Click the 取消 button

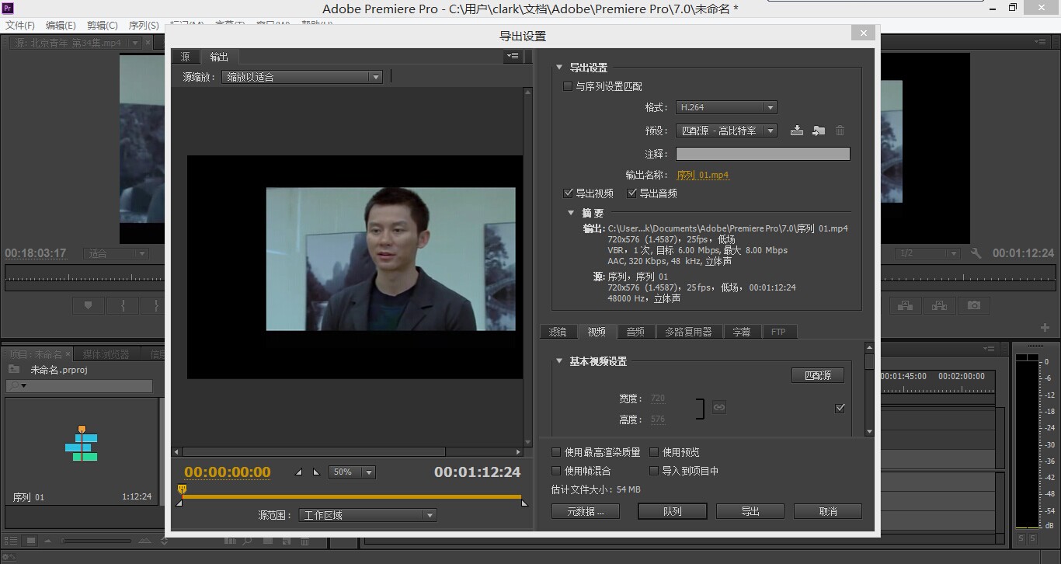[x=828, y=511]
